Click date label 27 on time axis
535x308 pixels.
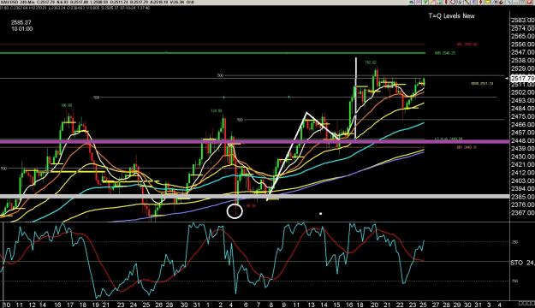click(436, 305)
